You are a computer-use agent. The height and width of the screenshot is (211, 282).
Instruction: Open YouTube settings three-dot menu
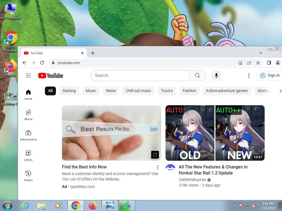(249, 76)
